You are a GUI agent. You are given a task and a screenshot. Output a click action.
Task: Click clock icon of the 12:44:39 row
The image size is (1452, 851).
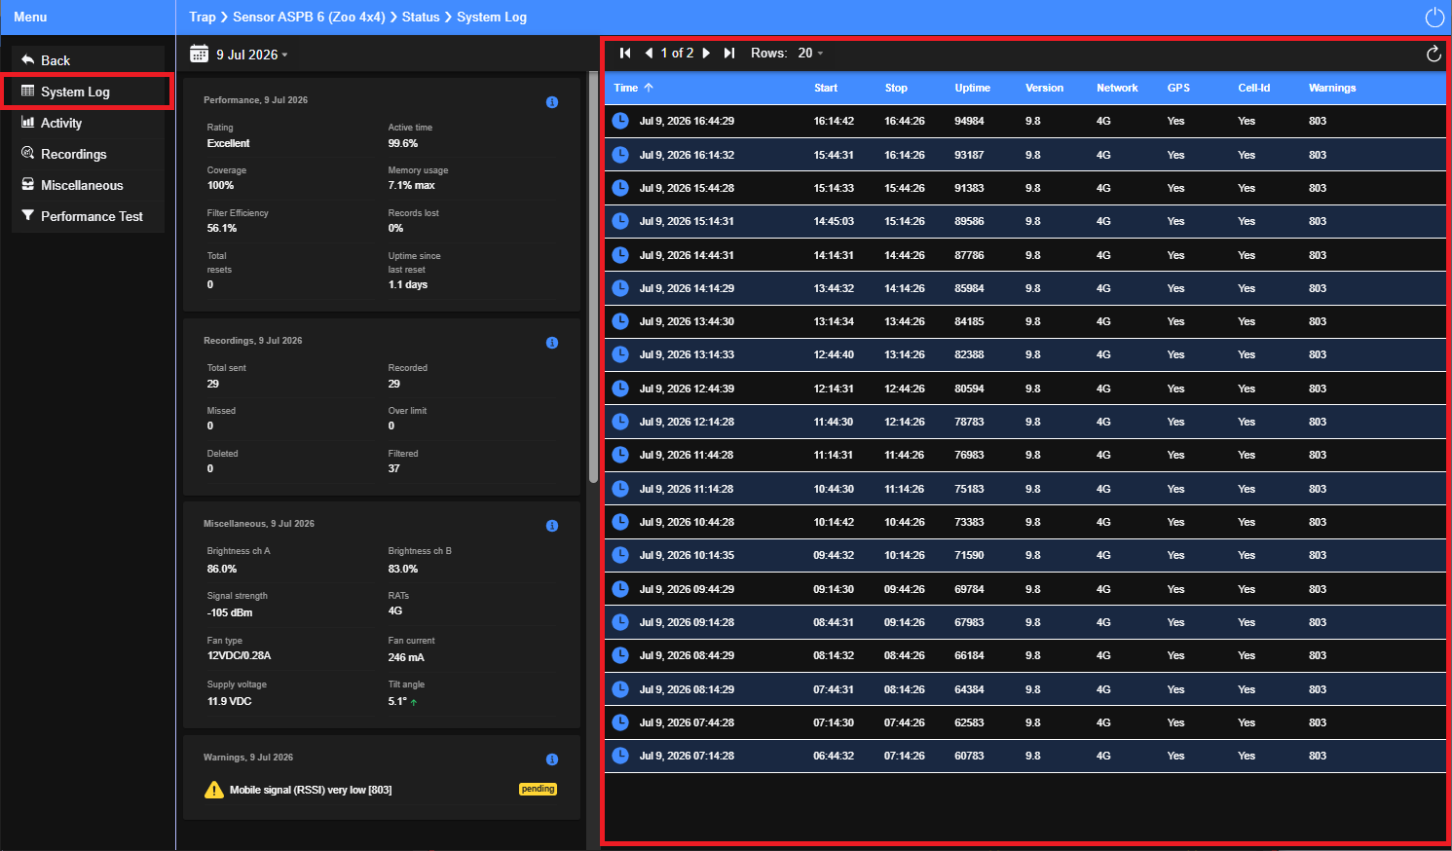pos(620,388)
